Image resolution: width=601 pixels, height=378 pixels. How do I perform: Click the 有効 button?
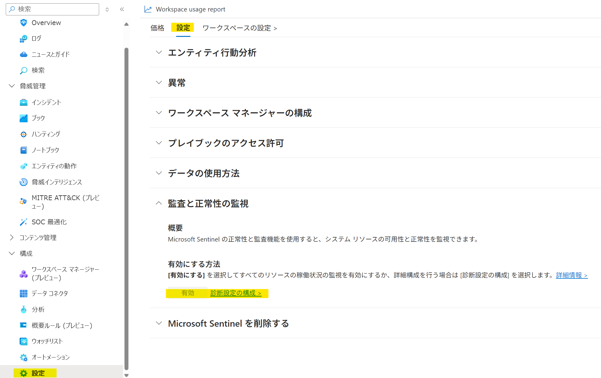point(188,293)
